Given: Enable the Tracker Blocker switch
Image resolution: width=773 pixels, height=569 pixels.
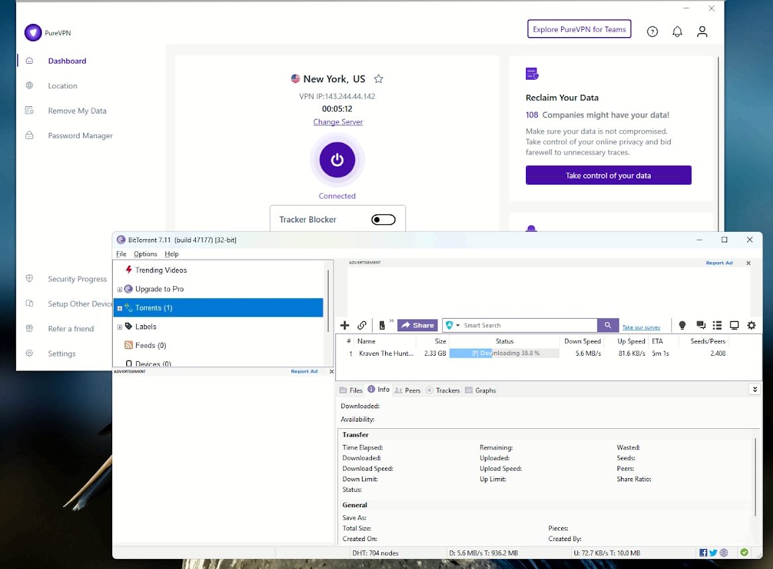Looking at the screenshot, I should pyautogui.click(x=383, y=220).
